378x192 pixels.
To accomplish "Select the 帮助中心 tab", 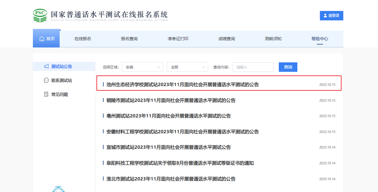I will pos(320,39).
